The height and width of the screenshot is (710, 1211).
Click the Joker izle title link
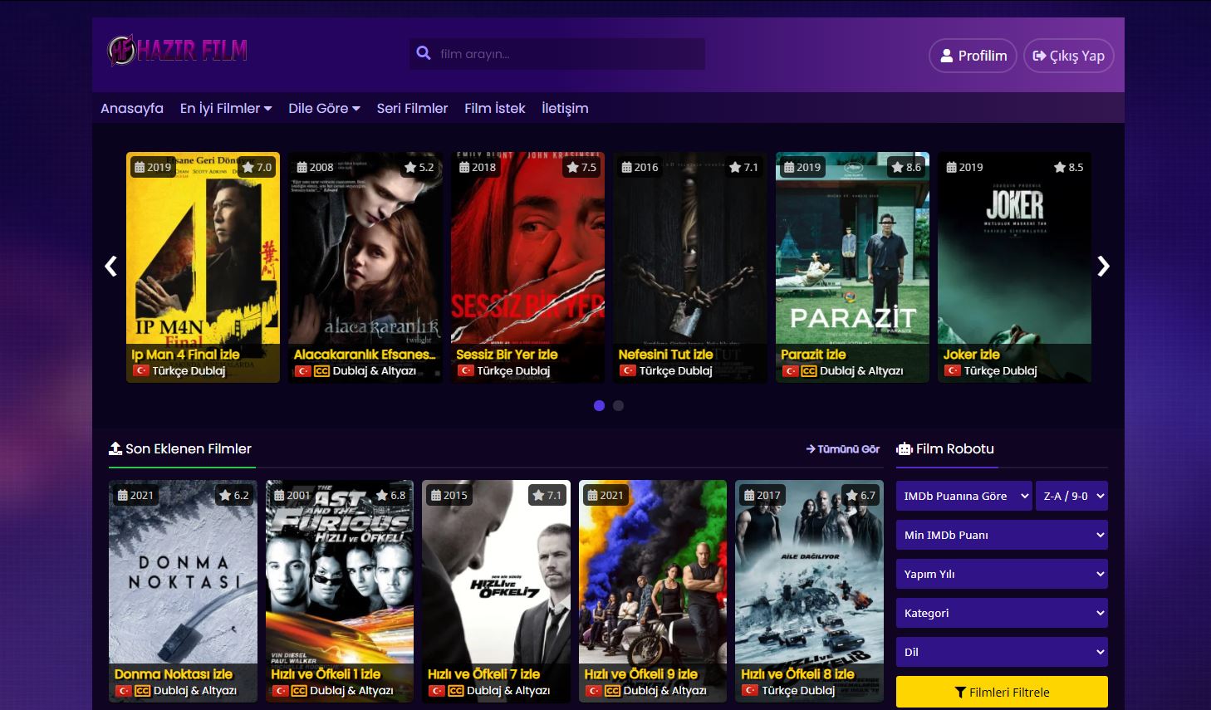(x=971, y=355)
